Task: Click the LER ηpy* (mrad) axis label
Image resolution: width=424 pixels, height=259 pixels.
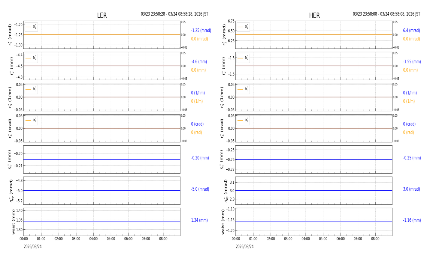Action: tap(11, 191)
